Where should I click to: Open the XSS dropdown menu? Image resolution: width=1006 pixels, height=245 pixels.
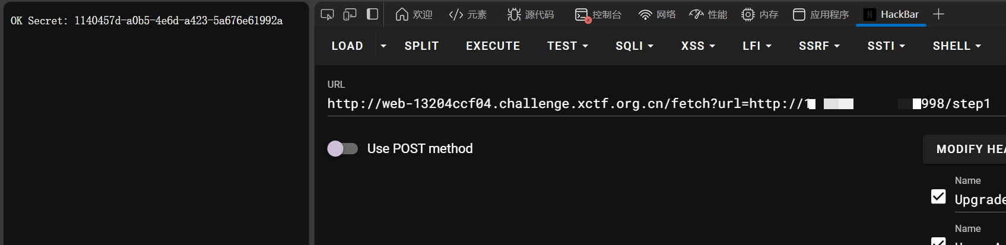[698, 46]
